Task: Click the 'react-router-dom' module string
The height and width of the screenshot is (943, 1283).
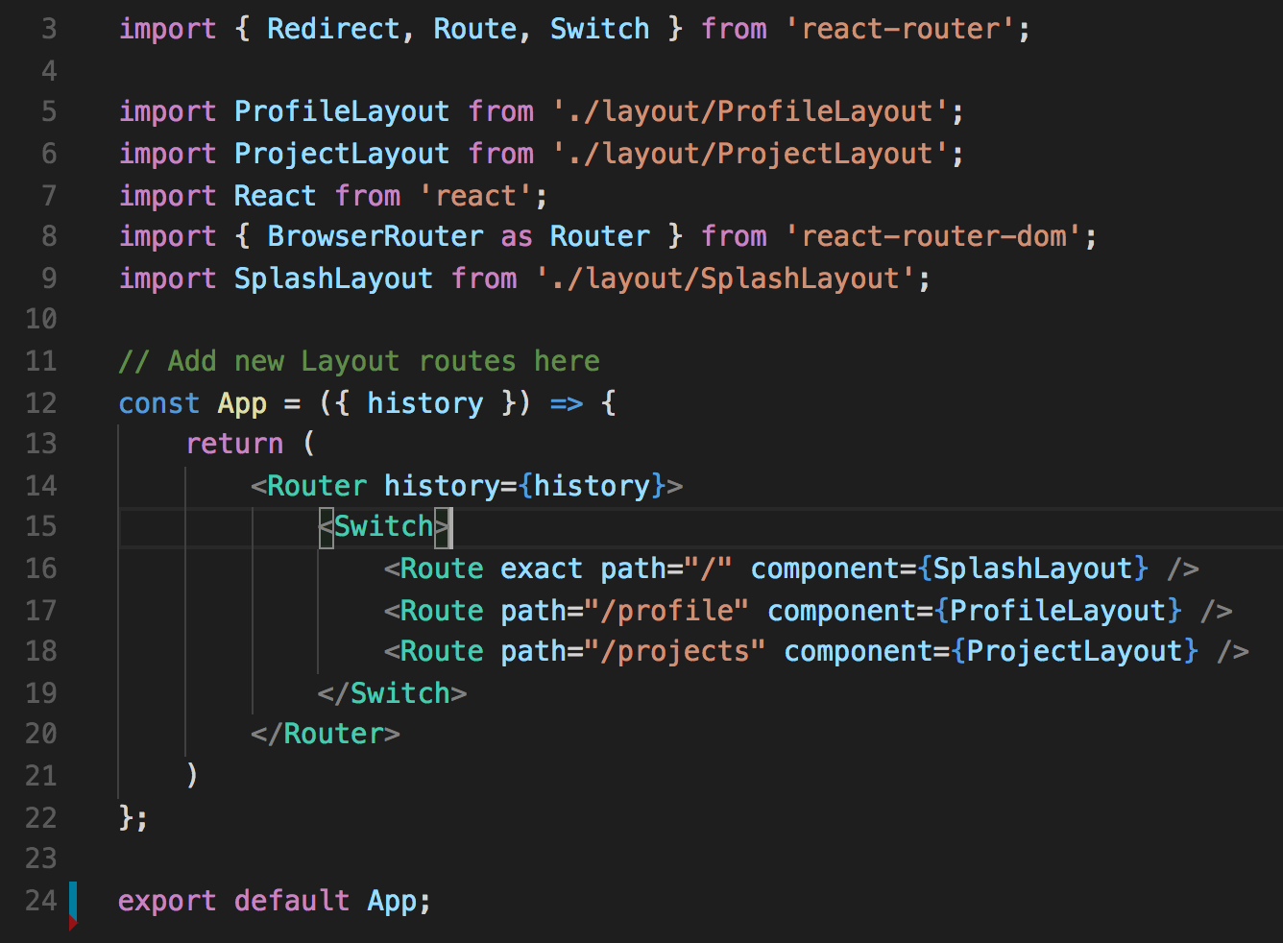Action: coord(936,235)
